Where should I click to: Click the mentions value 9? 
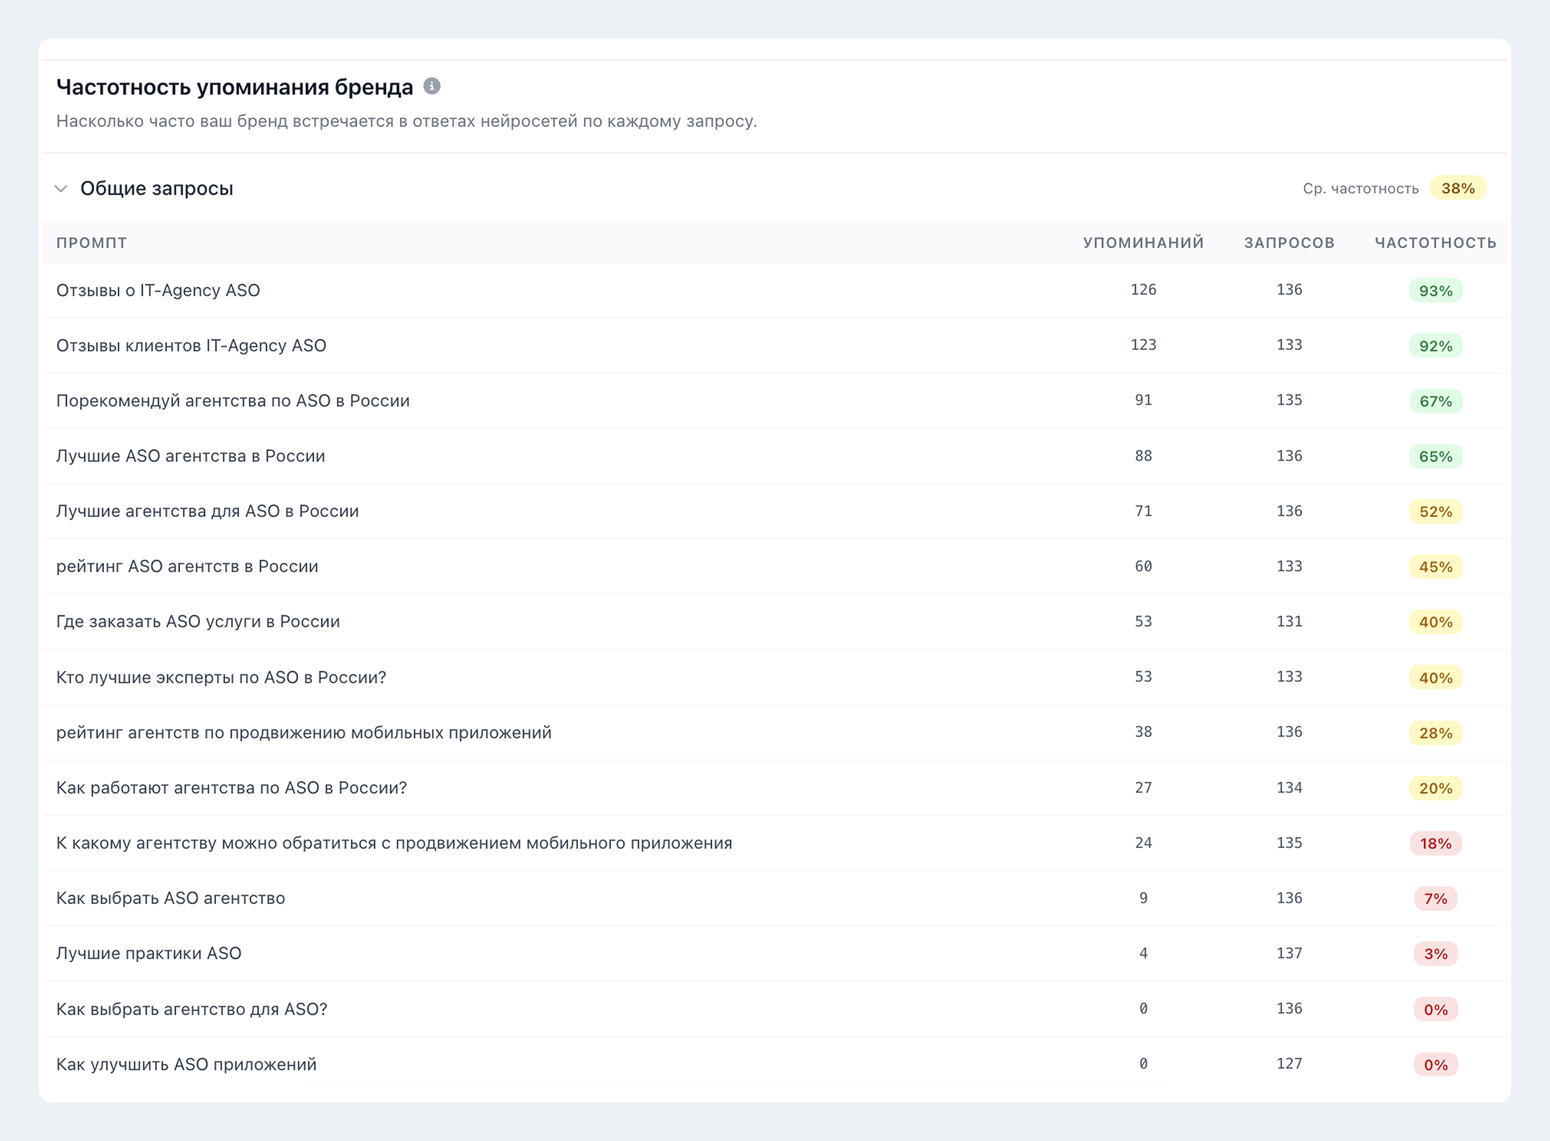pyautogui.click(x=1143, y=898)
